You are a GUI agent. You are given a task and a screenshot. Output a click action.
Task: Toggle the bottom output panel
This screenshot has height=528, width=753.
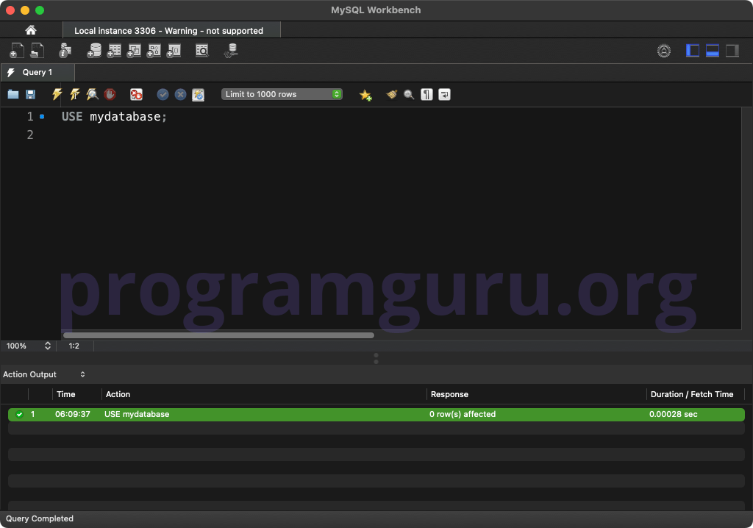712,51
